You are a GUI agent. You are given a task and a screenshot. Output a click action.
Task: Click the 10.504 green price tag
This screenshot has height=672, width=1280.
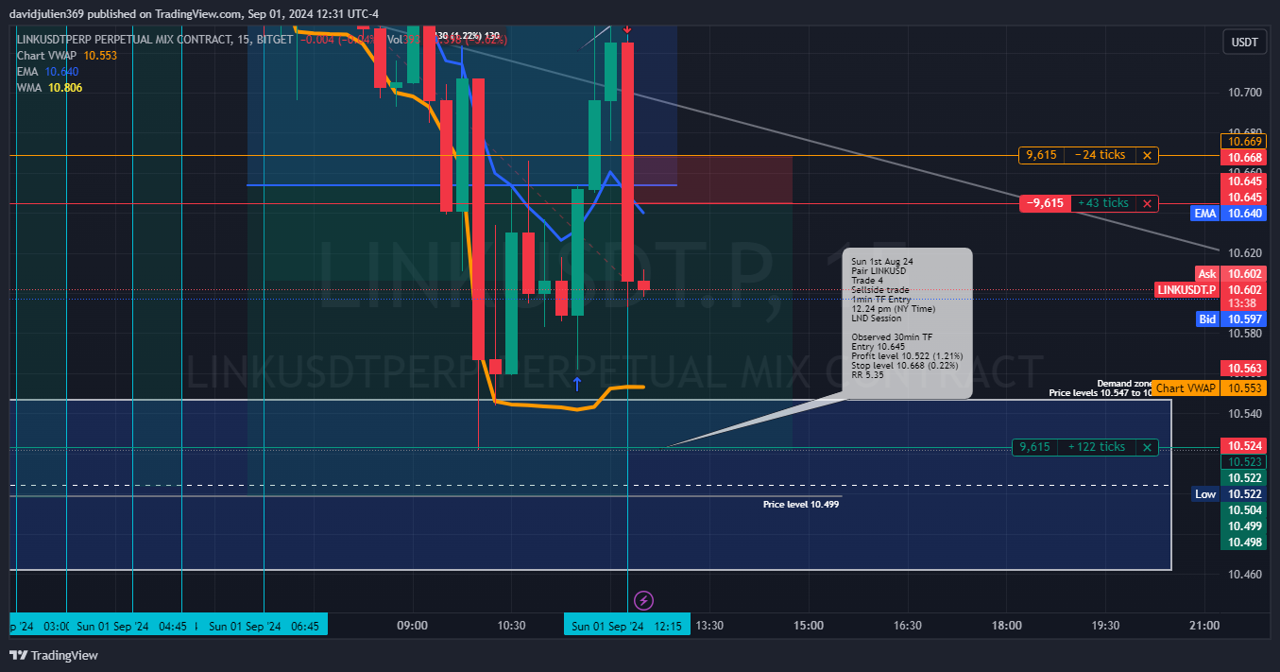[1242, 510]
